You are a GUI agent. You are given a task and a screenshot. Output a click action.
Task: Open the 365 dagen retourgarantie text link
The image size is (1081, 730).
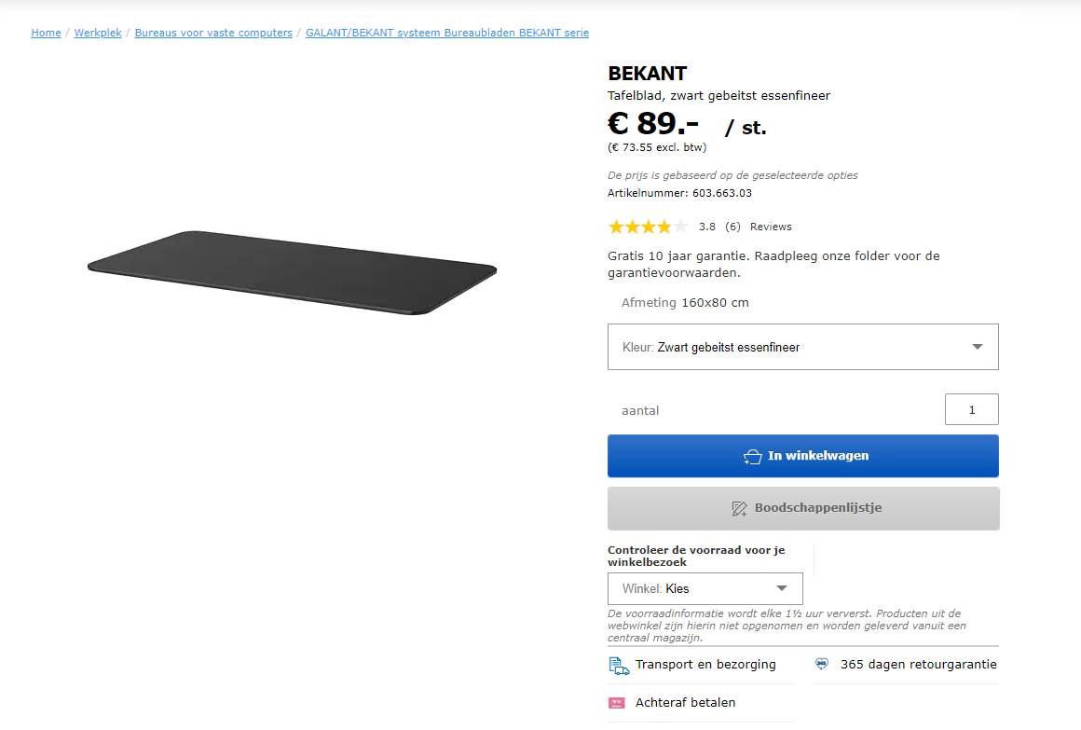(918, 665)
